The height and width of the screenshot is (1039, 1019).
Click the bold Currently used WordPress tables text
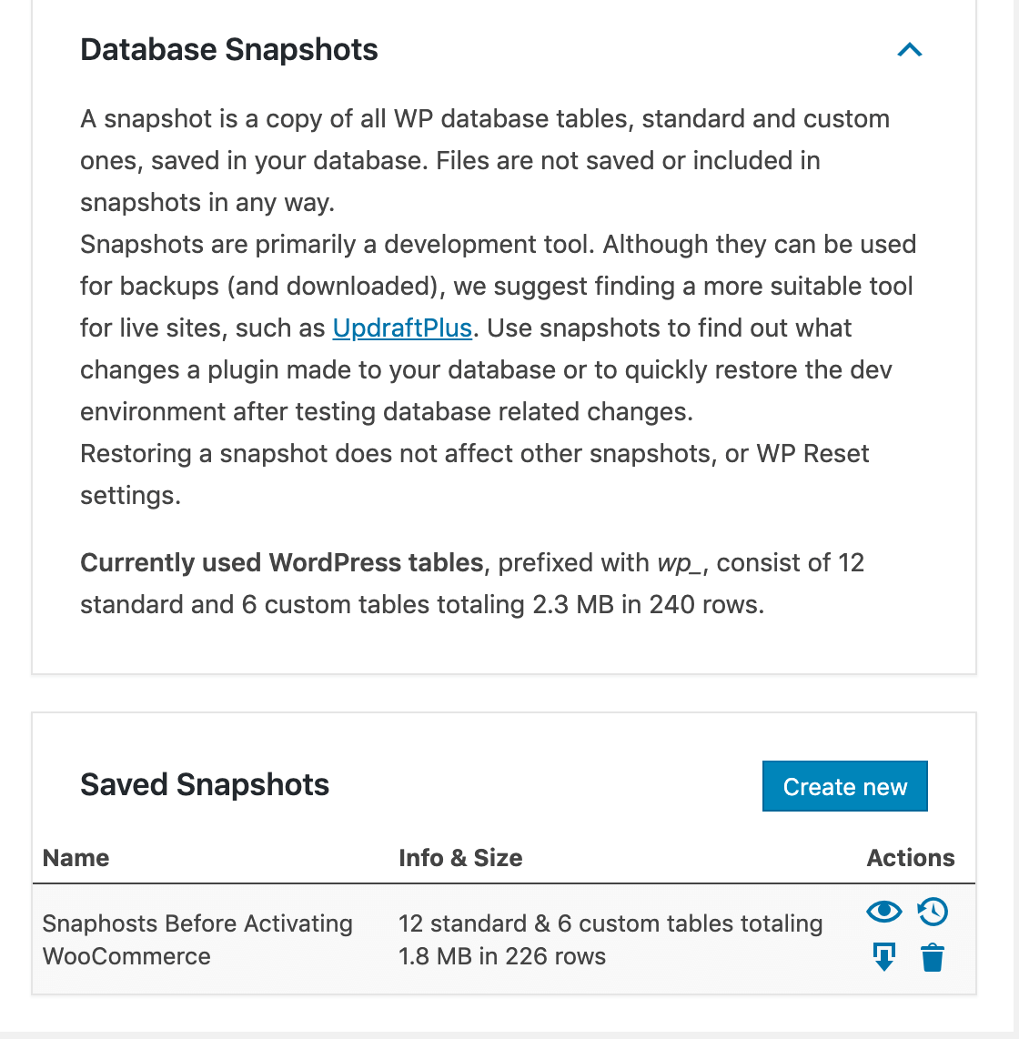tap(281, 562)
